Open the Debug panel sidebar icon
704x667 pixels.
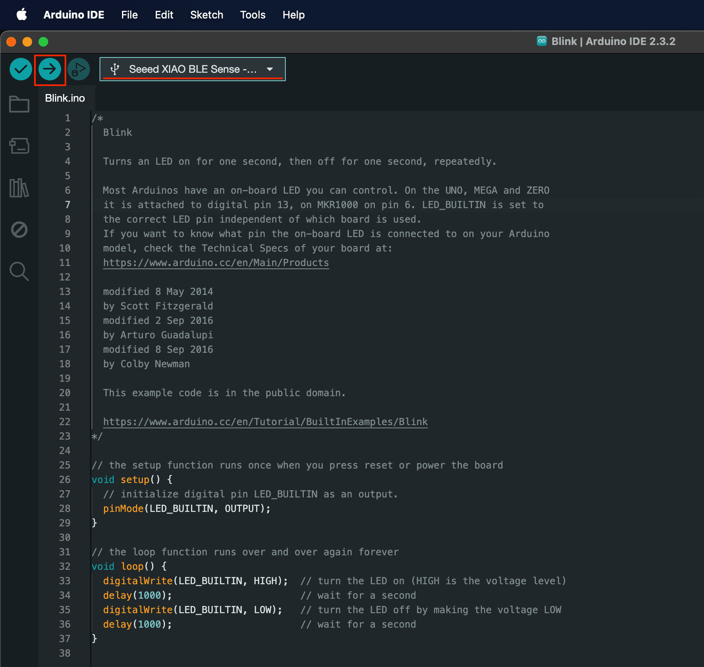click(x=19, y=230)
